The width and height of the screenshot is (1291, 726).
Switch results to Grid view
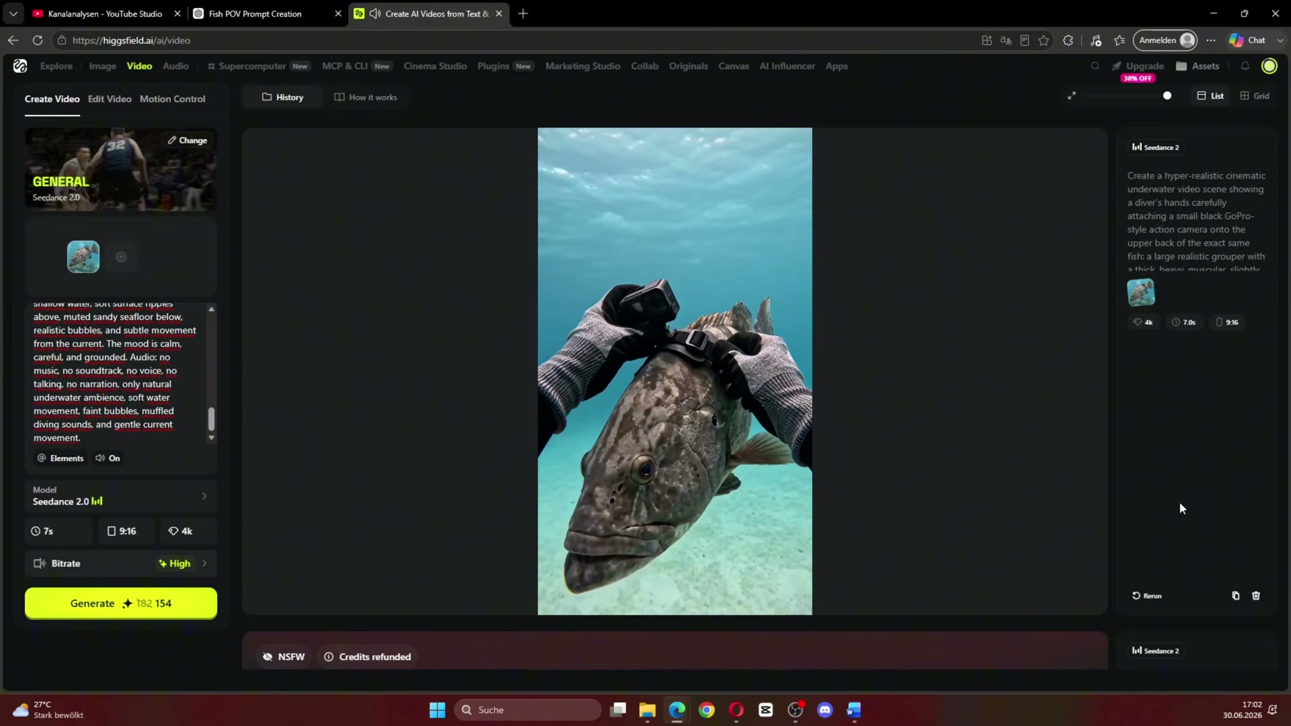[1255, 95]
